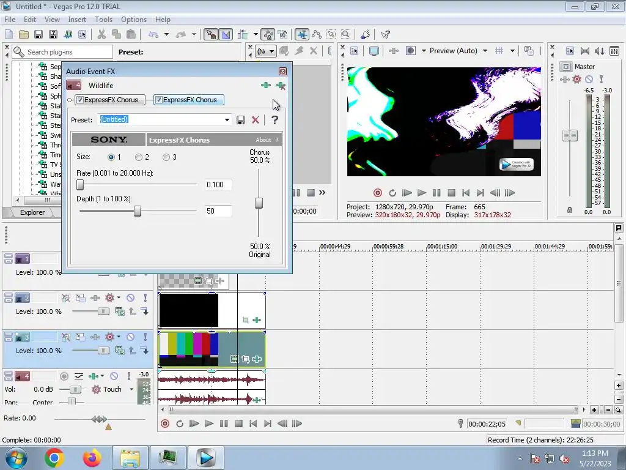The image size is (626, 470).
Task: Start recording in the preview transport
Action: [x=378, y=193]
